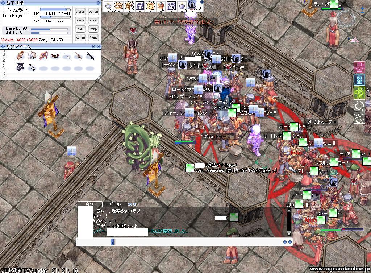Click the circular minimap
This screenshot has height=273, width=371.
[x=347, y=18]
